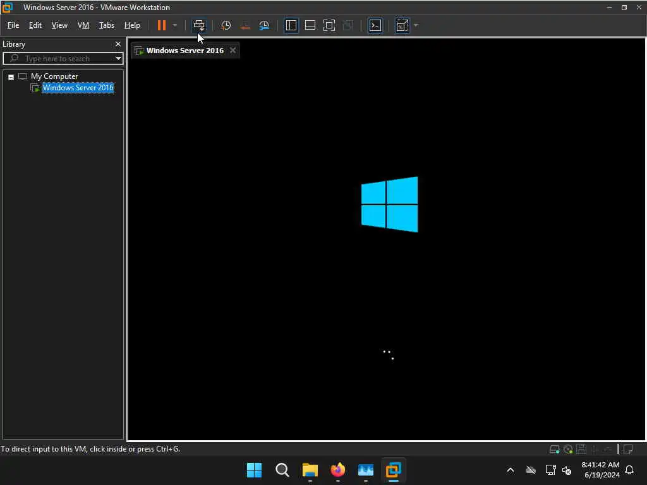The width and height of the screenshot is (647, 485).
Task: Click the library search field
Action: pos(62,59)
